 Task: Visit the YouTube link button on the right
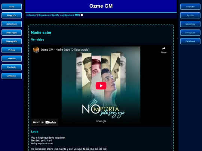(x=190, y=7)
